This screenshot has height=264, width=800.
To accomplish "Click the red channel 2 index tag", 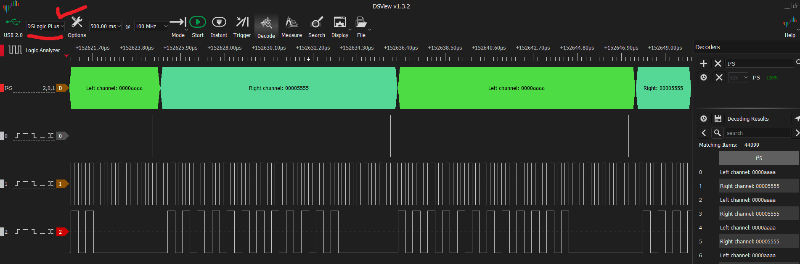I will [x=62, y=232].
